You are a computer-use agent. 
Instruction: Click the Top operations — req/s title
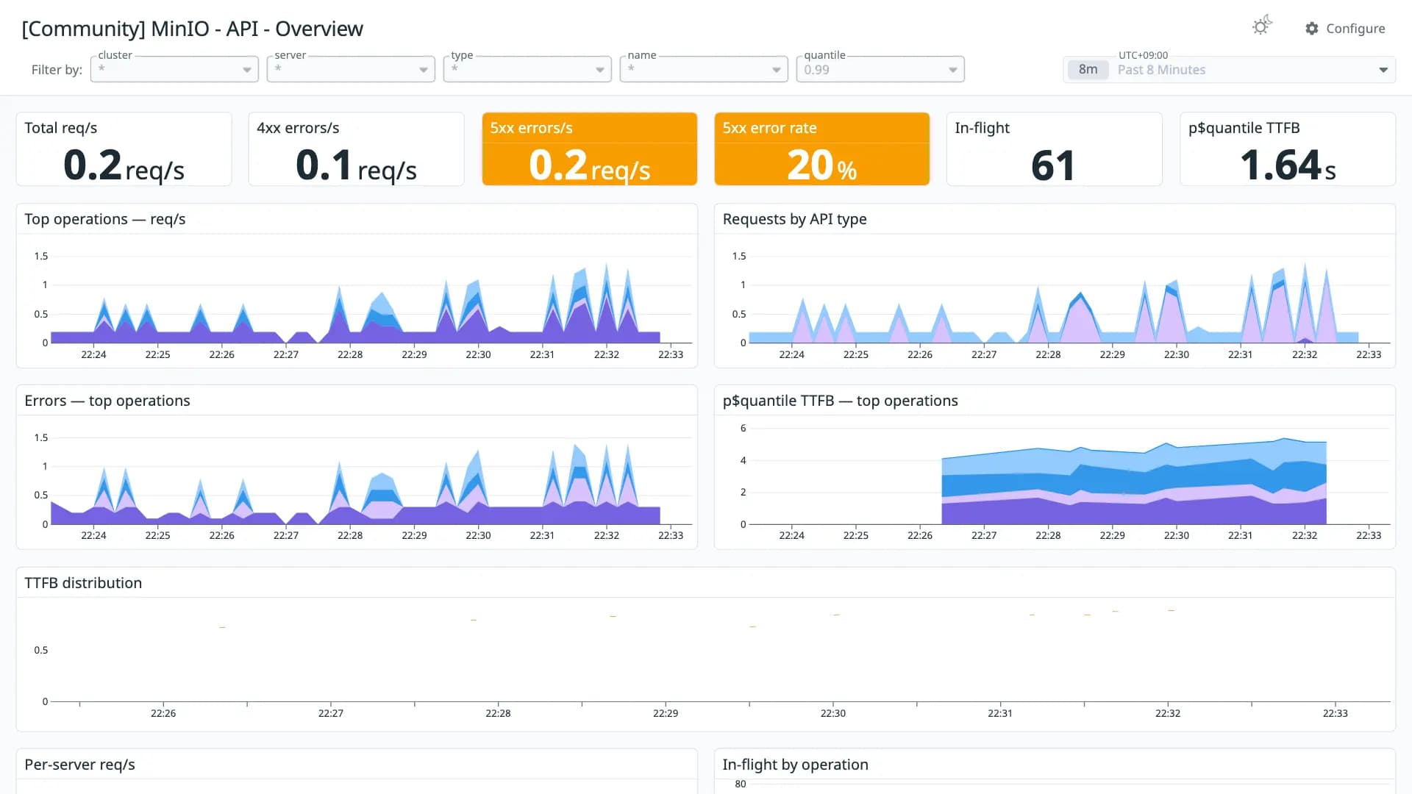point(104,219)
